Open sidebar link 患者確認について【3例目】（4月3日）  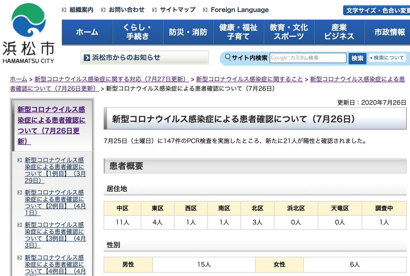(55, 235)
